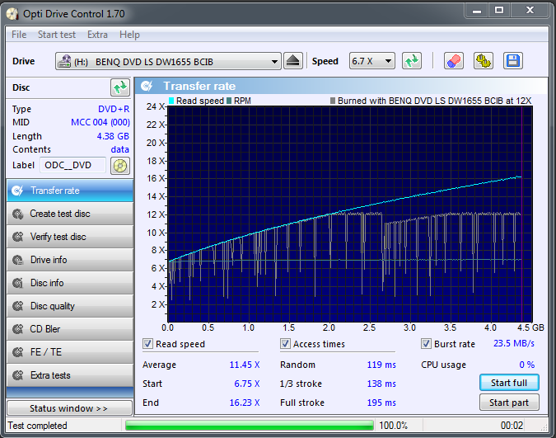Screen dimensions: 556x438
Task: Open the FE / TE test section
Action: [x=70, y=352]
